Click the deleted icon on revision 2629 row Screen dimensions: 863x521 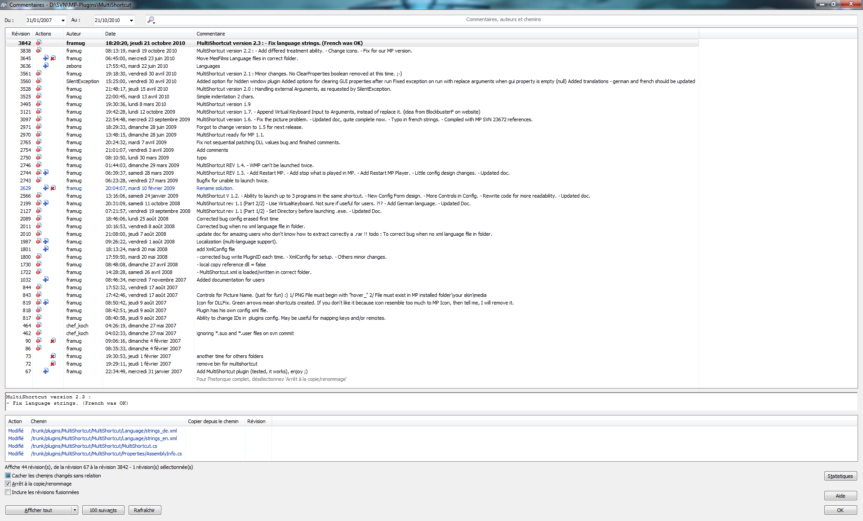point(53,188)
